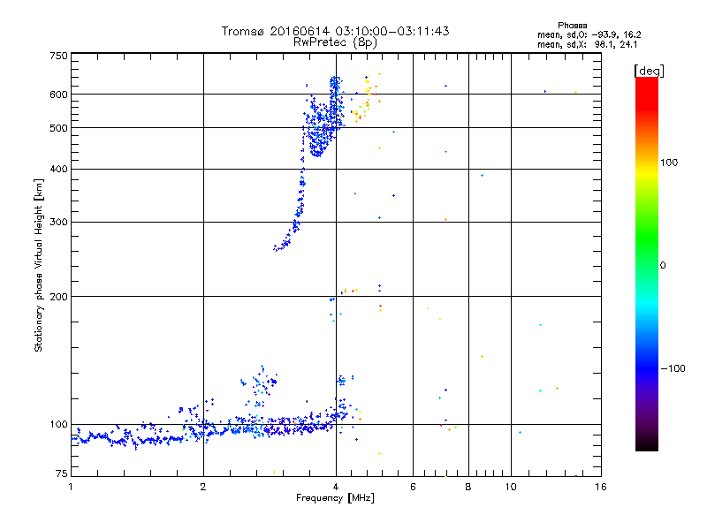This screenshot has height=530, width=707.
Task: Click the plot title 'Tromsø 20160614 03:10:00-03:11:43'
Action: (x=335, y=31)
